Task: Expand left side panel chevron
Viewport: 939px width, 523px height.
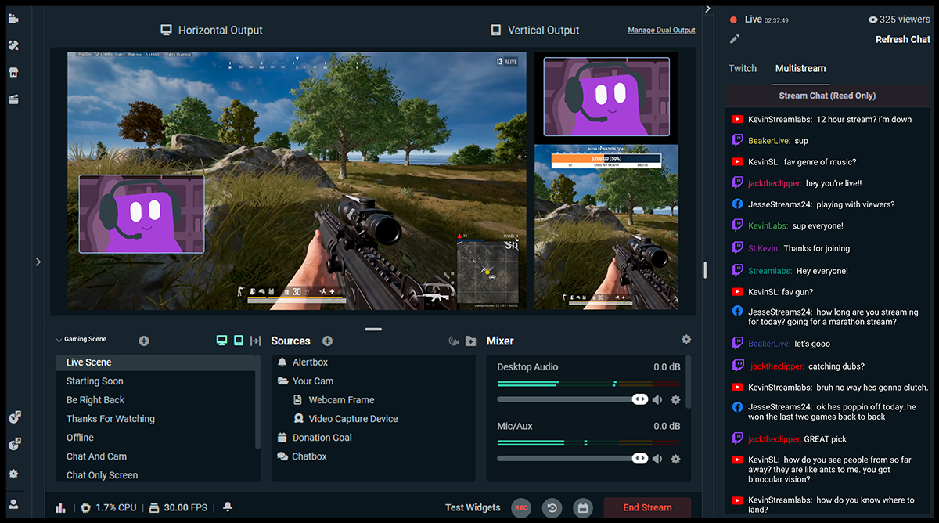Action: tap(38, 262)
